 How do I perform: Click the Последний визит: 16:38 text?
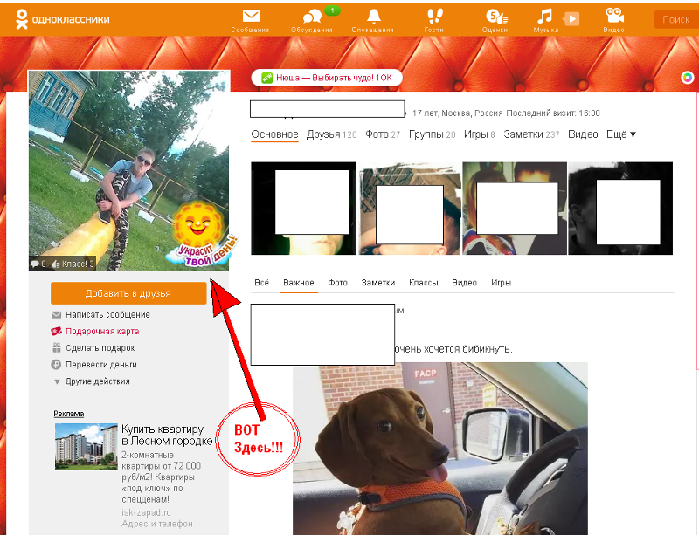pyautogui.click(x=553, y=113)
